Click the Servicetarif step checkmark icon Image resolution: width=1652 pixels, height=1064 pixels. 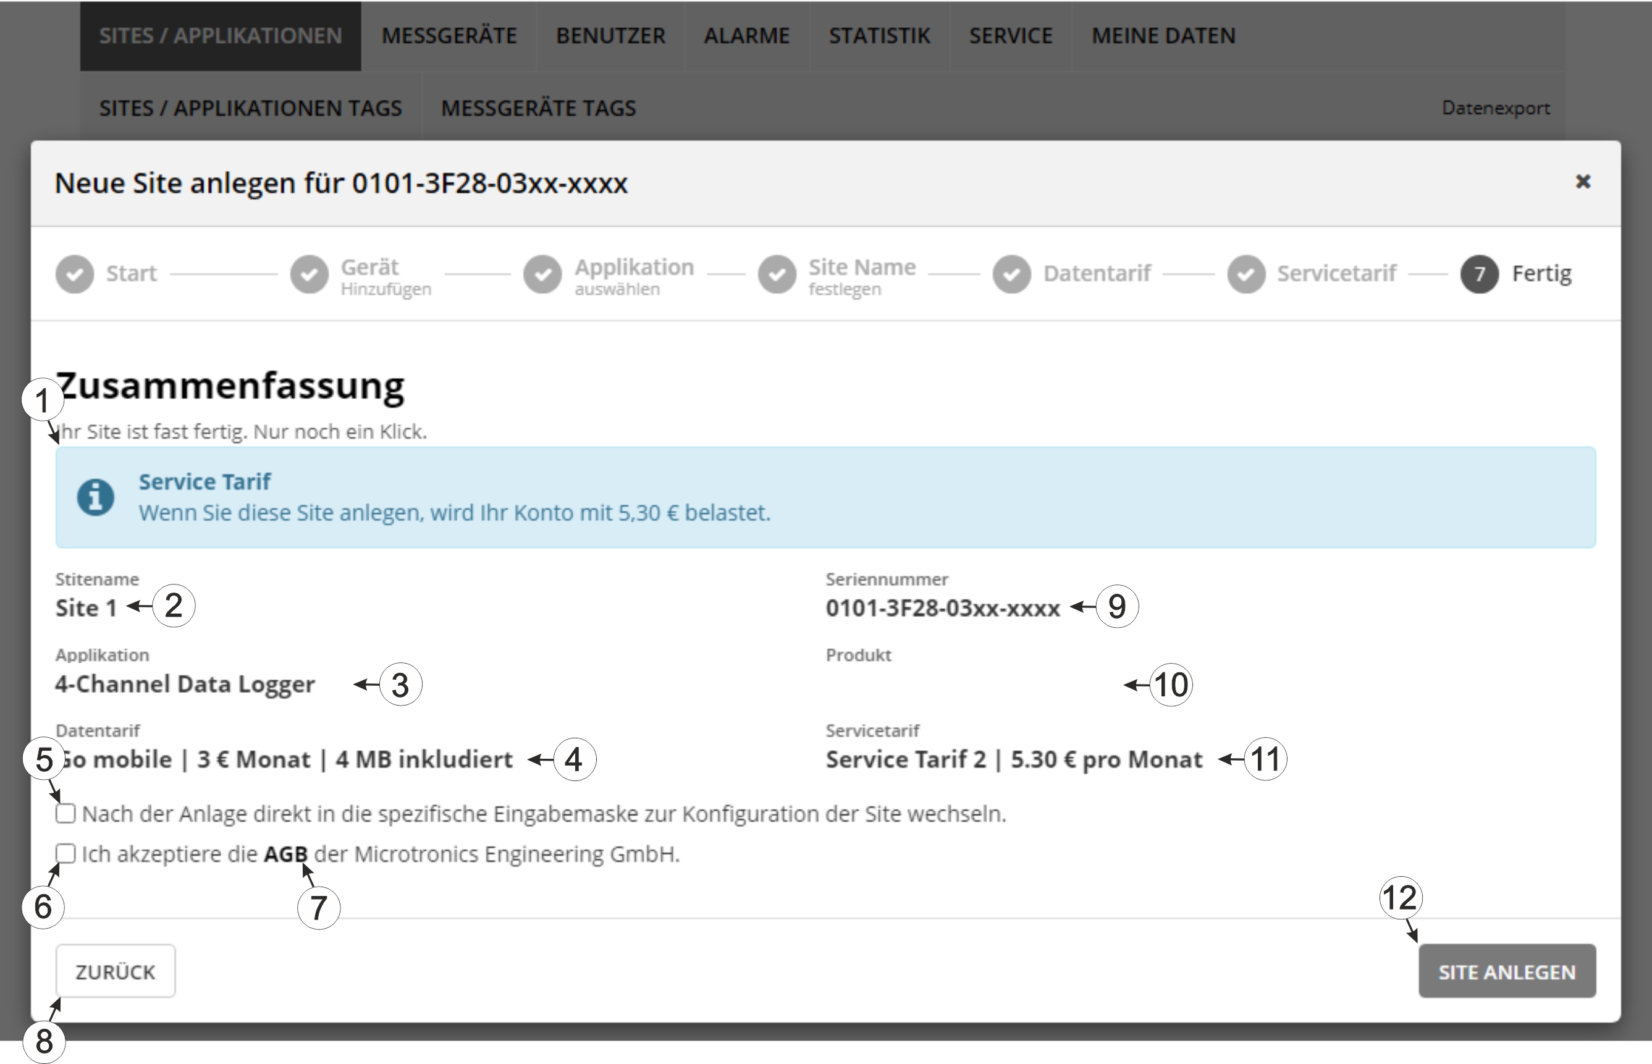click(x=1246, y=274)
